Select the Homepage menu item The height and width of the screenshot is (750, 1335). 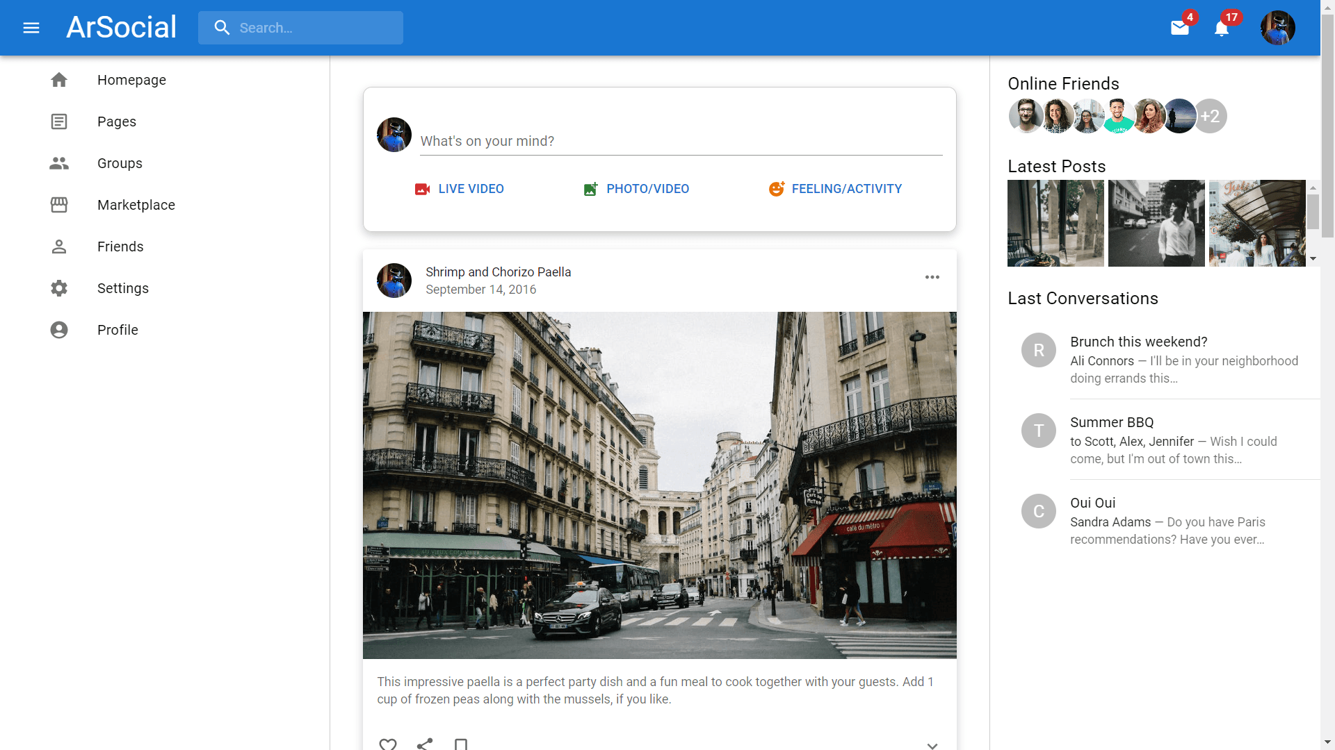click(x=131, y=80)
